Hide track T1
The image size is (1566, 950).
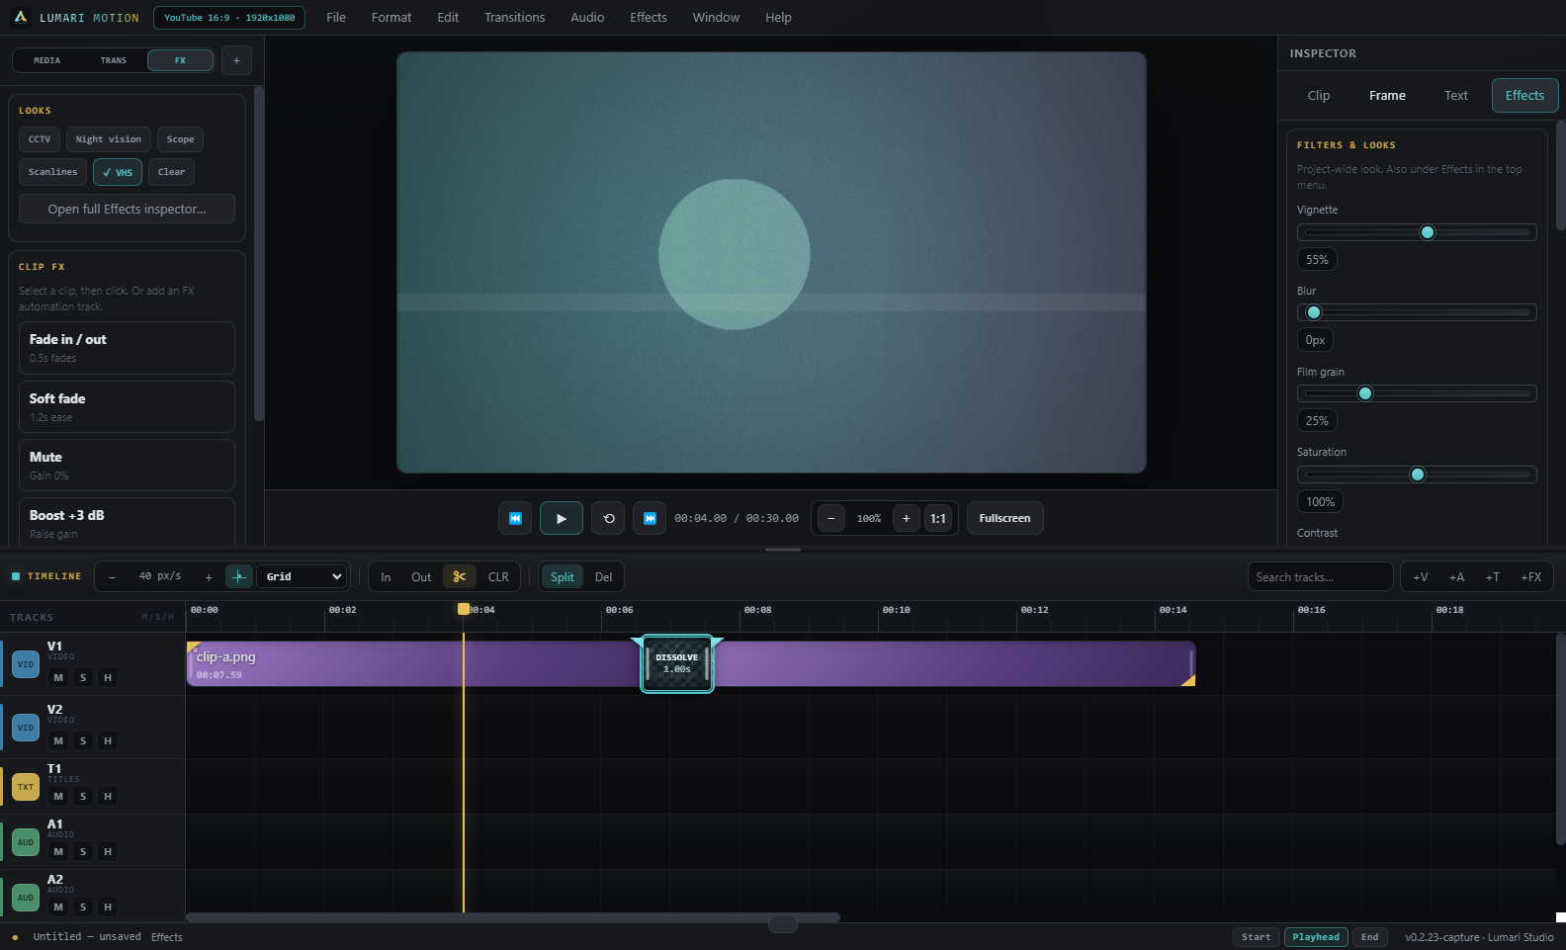click(x=108, y=796)
